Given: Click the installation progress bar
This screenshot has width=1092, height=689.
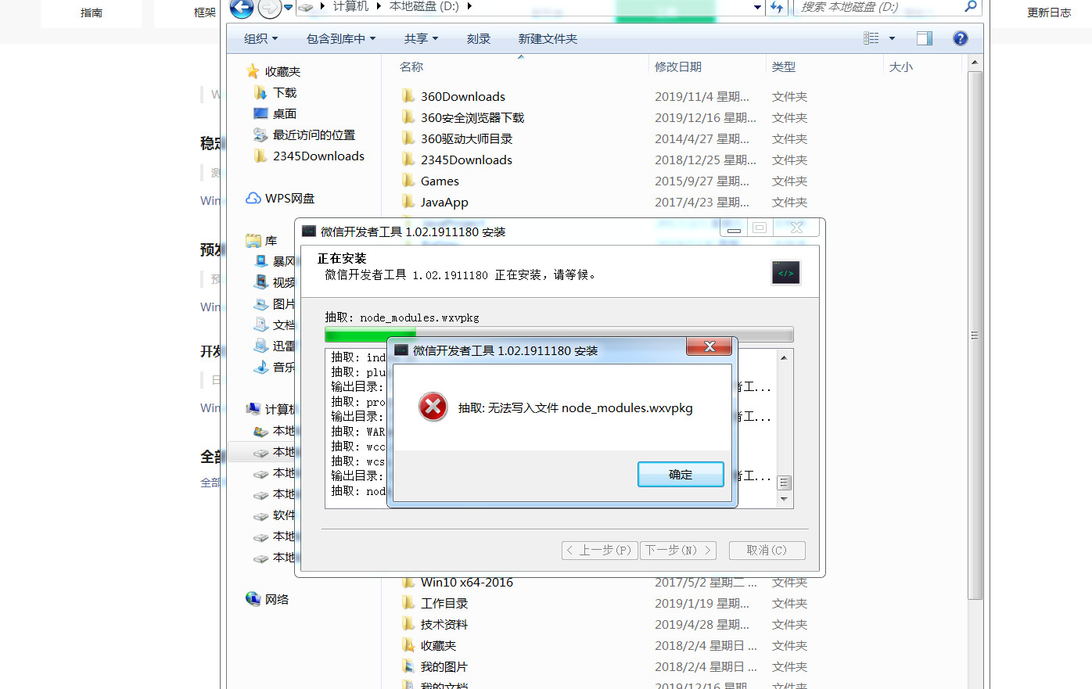Looking at the screenshot, I should pos(559,335).
